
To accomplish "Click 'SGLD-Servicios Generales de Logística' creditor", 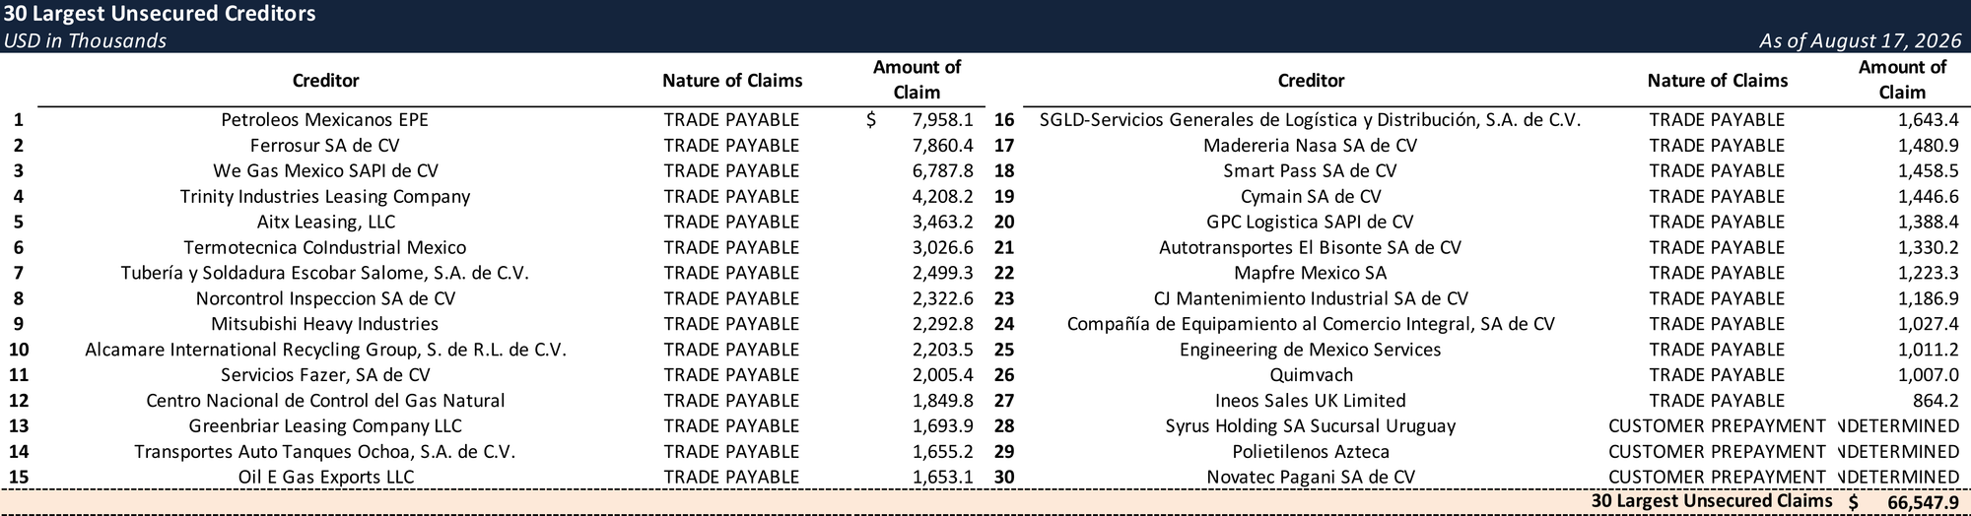I will coord(1311,120).
